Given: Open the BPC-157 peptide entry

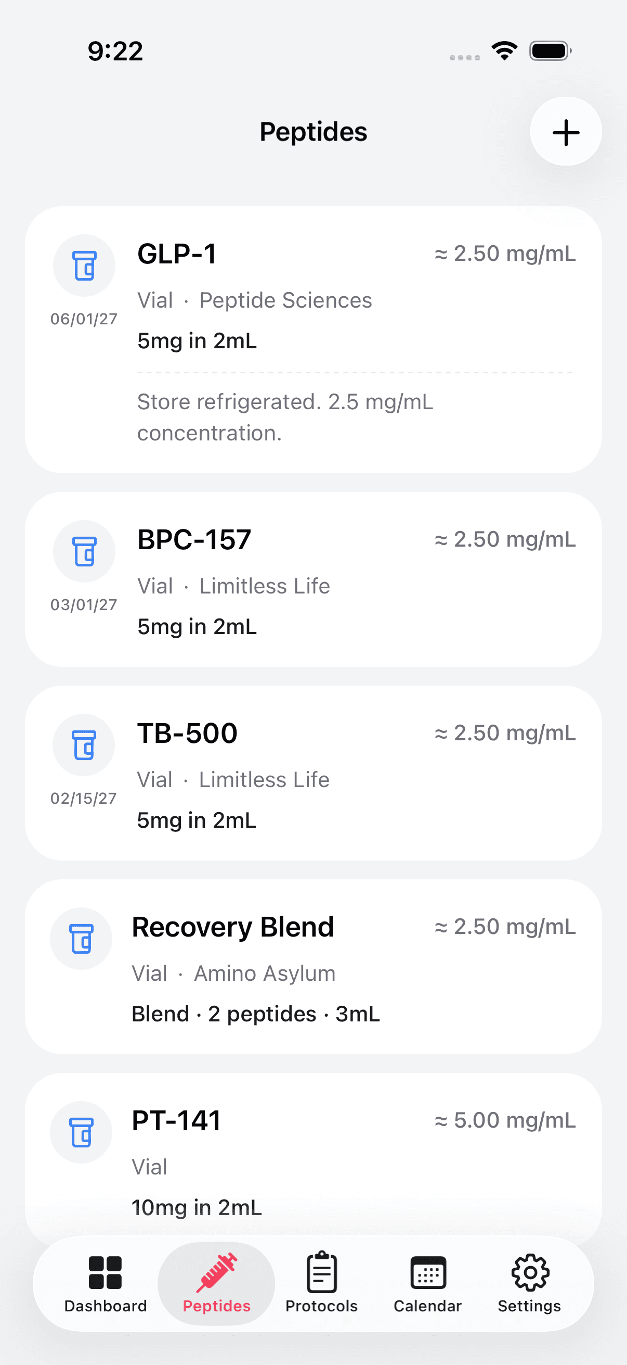Looking at the screenshot, I should [194, 540].
